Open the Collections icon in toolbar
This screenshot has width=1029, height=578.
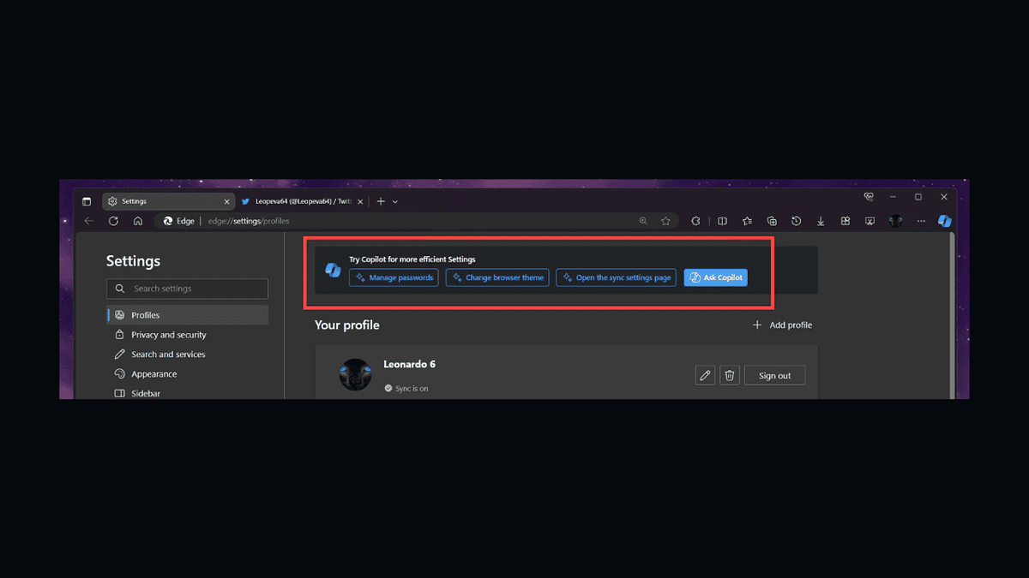(x=772, y=221)
